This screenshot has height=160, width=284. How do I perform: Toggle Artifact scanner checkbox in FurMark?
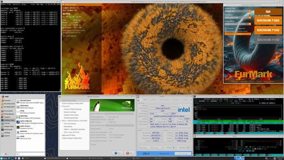point(237,31)
